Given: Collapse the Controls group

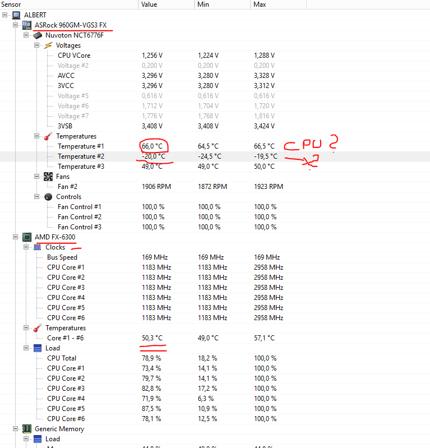Looking at the screenshot, I should pyautogui.click(x=36, y=197).
